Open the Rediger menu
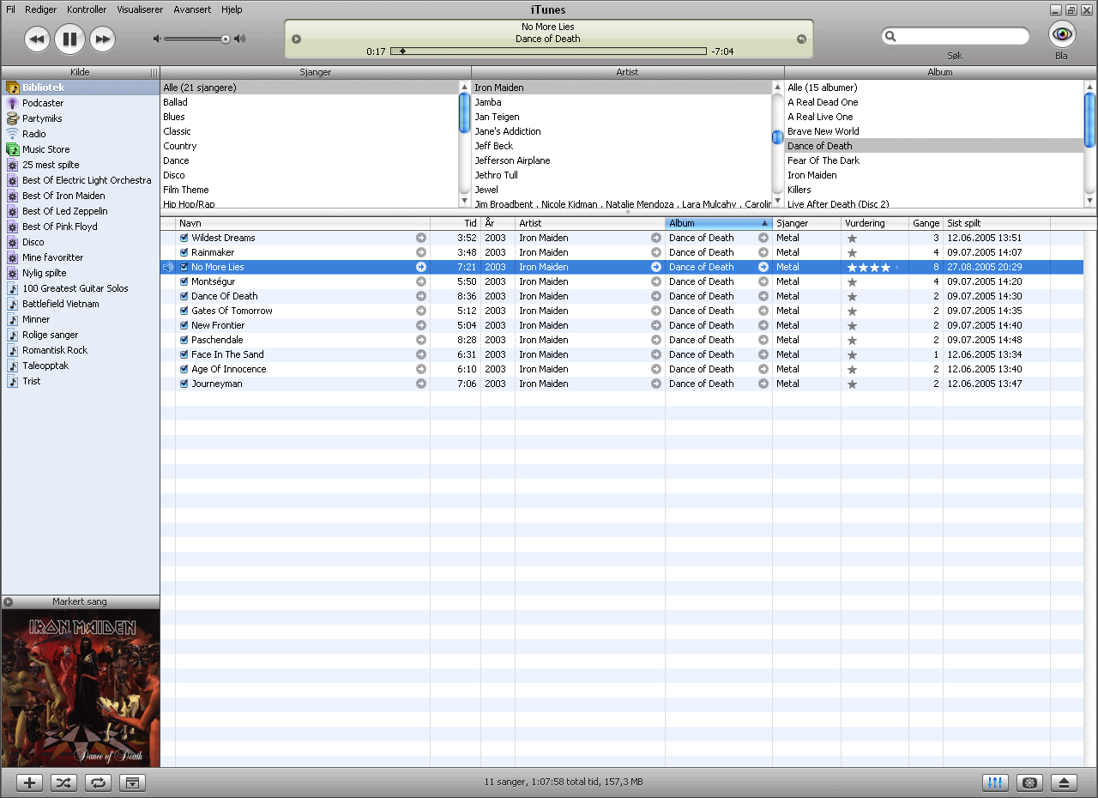 click(40, 9)
